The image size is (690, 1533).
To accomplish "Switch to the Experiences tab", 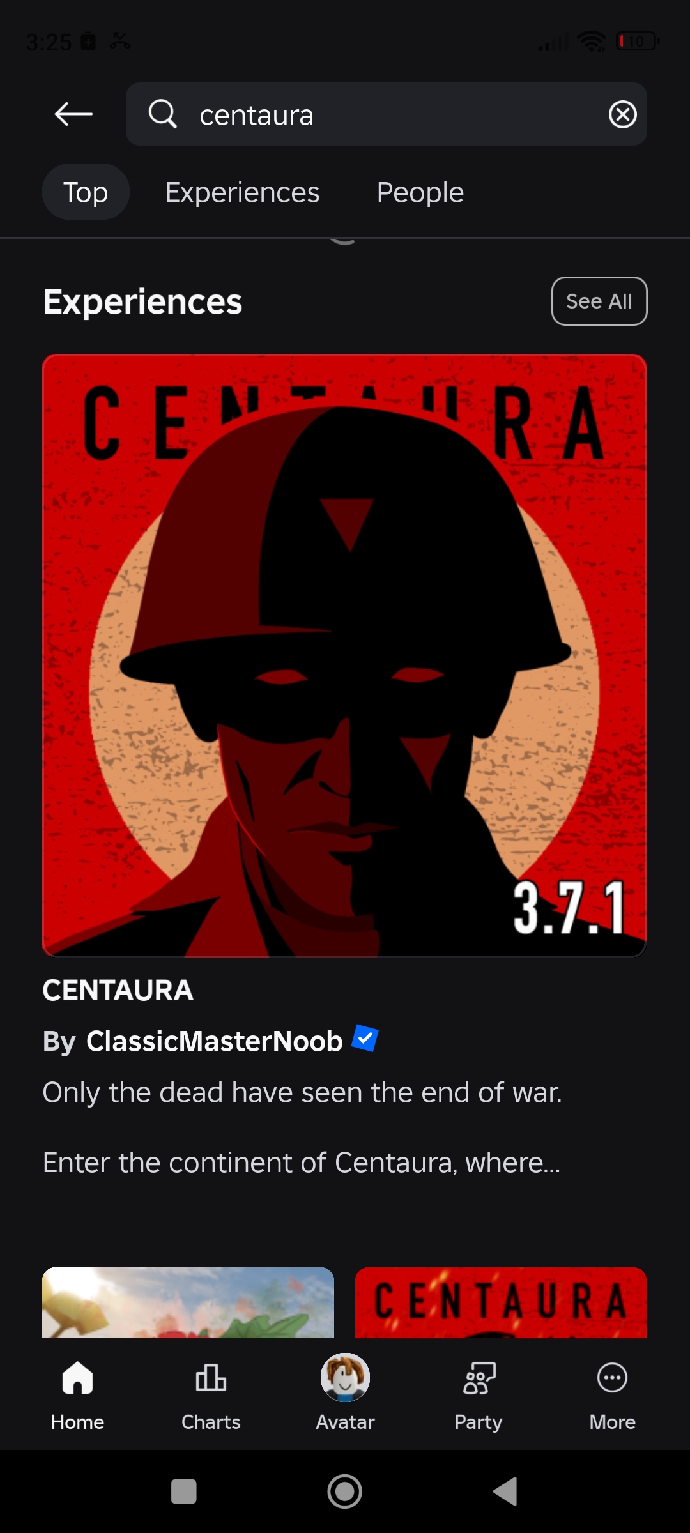I will point(242,192).
